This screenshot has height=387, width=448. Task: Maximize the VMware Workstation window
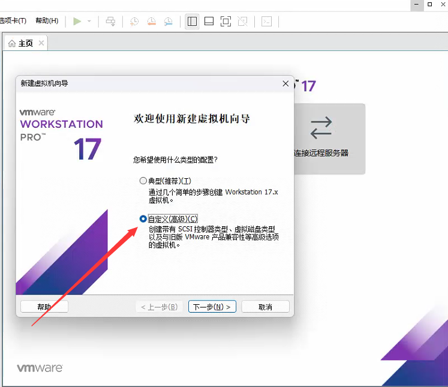pyautogui.click(x=430, y=4)
